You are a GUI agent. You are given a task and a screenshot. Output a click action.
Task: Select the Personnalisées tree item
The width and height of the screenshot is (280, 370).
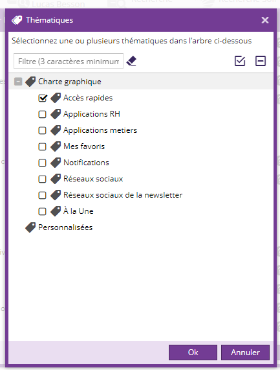pyautogui.click(x=65, y=227)
